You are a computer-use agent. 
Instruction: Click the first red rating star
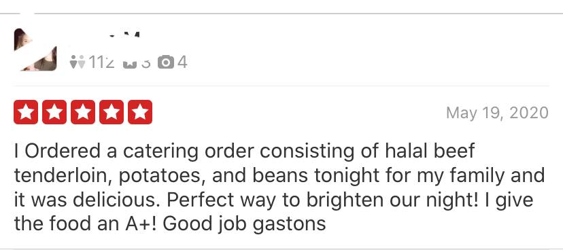tap(26, 112)
